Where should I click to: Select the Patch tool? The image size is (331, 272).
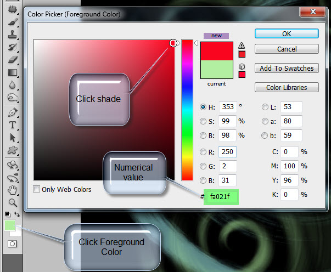(x=12, y=9)
